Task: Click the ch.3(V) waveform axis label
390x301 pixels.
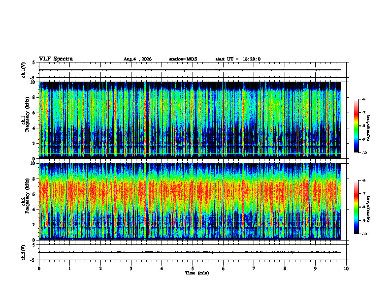Action: 23,252
